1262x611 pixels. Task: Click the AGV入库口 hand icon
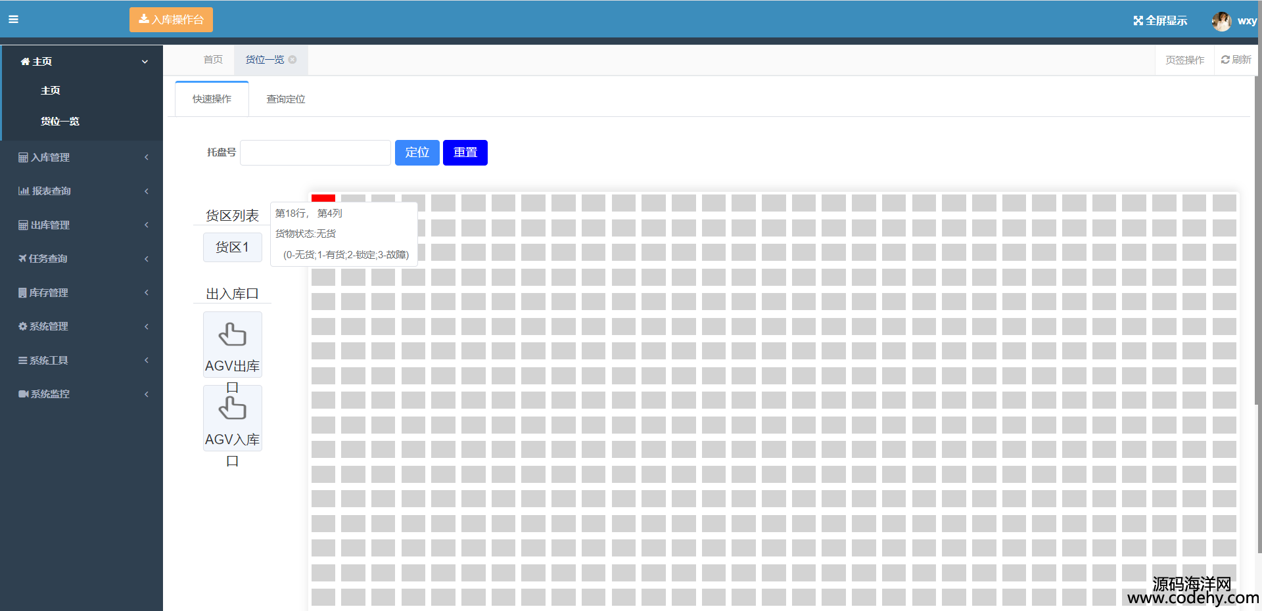click(233, 409)
